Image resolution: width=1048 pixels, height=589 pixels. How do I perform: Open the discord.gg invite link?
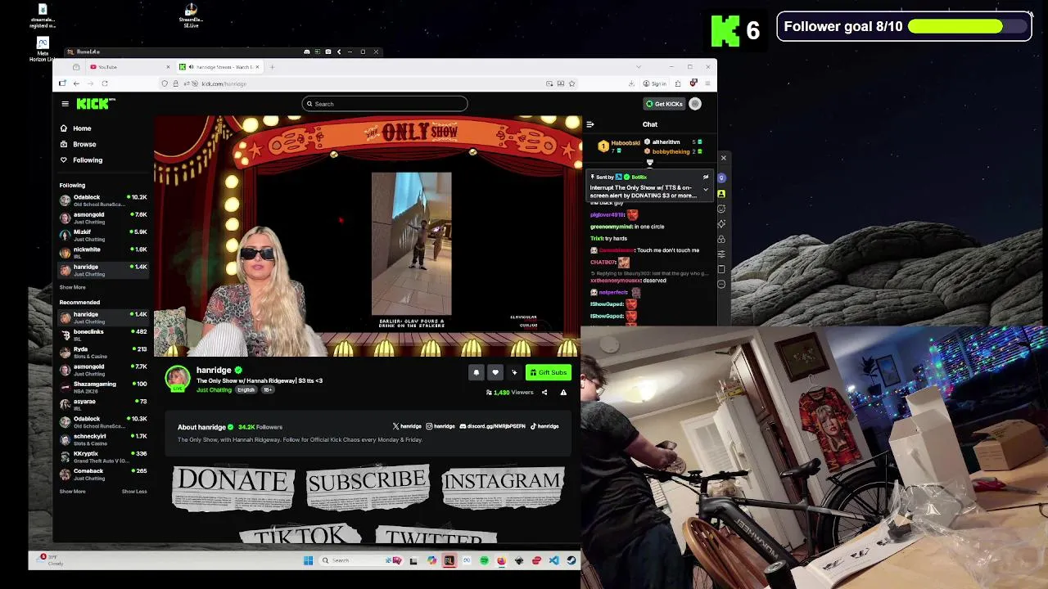492,426
